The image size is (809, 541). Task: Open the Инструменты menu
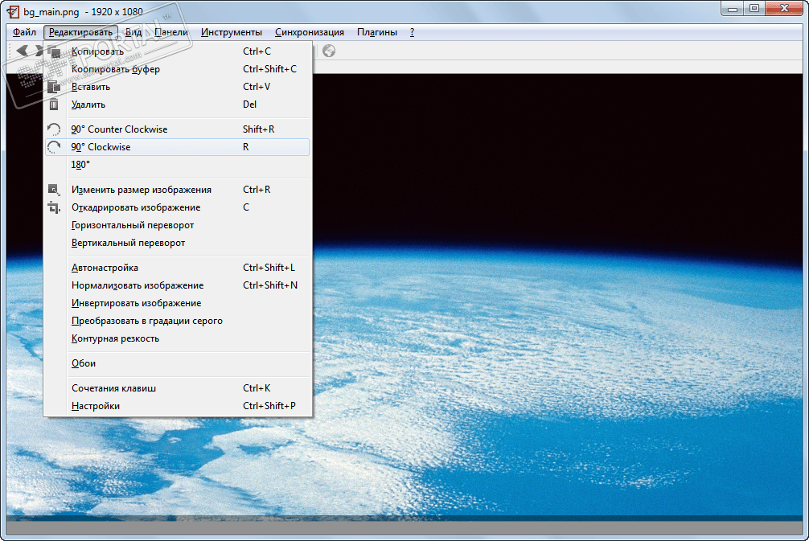coord(232,32)
